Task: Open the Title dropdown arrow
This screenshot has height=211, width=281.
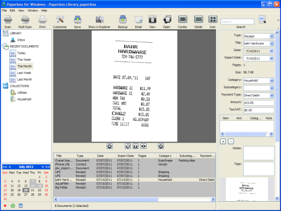Action: 272,44
